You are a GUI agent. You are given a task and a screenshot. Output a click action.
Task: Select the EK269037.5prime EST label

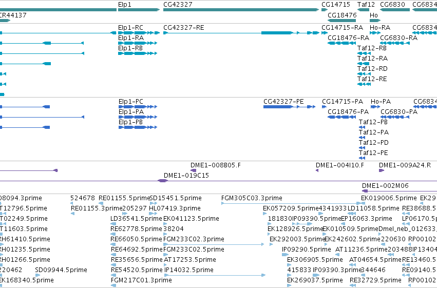pyautogui.click(x=315, y=281)
